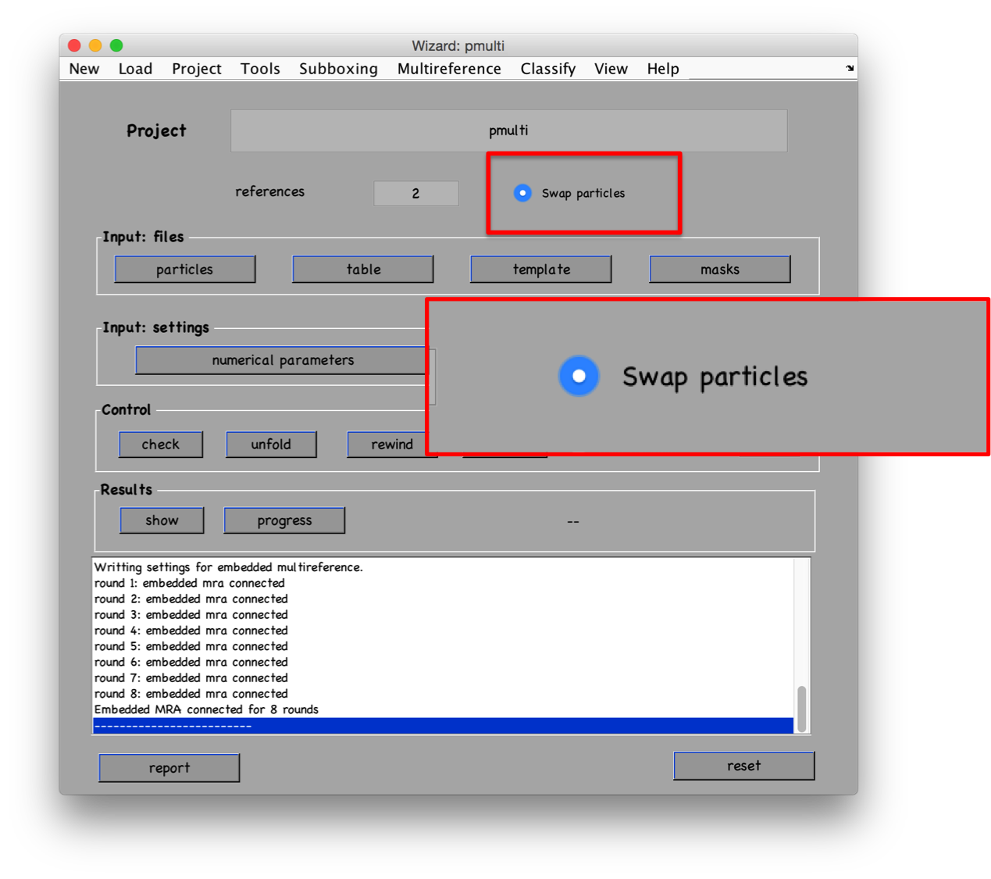Select the template input button
This screenshot has height=879, width=991.
click(x=541, y=269)
